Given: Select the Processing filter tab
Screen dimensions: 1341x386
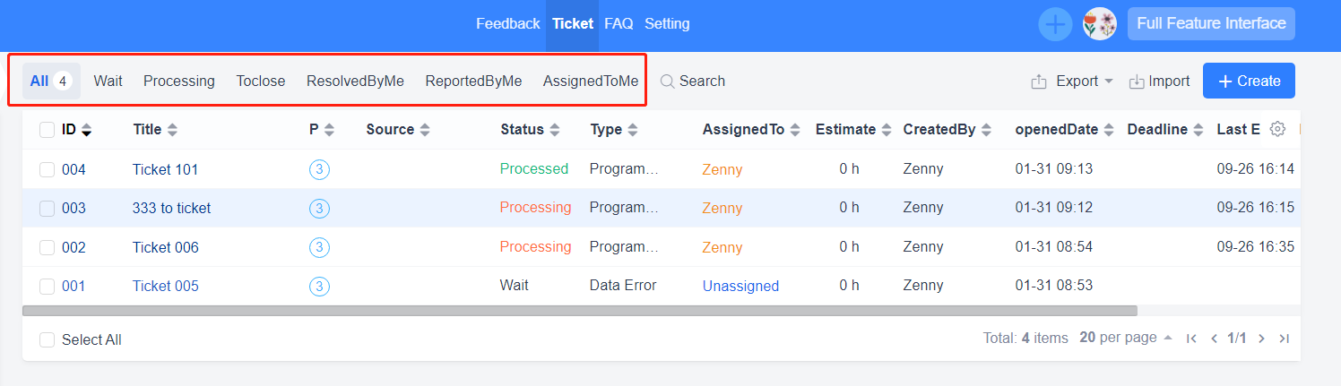Looking at the screenshot, I should [179, 81].
